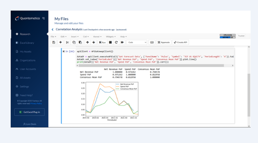Open the cell type Code dropdown
The image size is (258, 143).
(137, 42)
